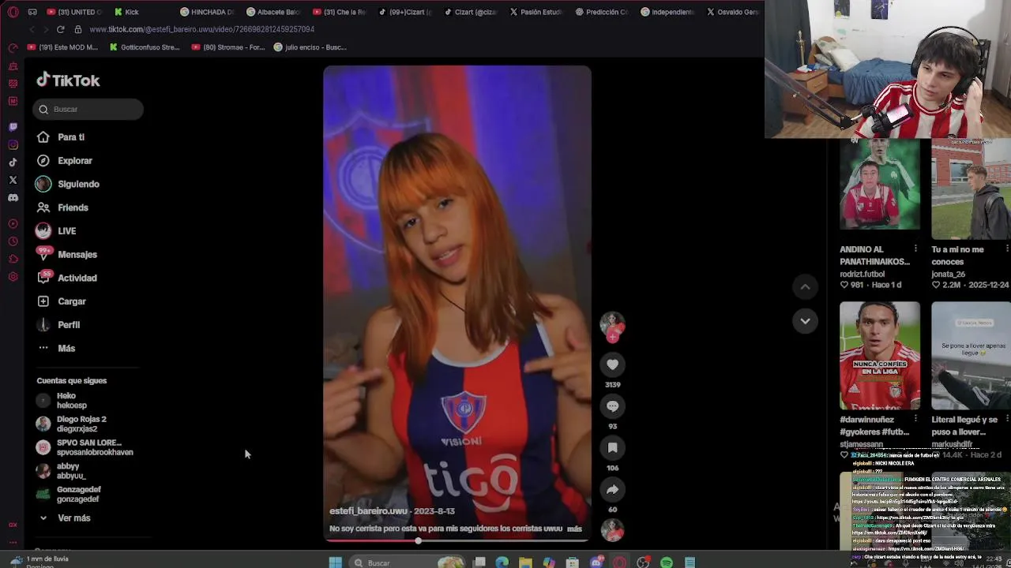
Task: Switch to Osvaldo Gers... browser tab
Action: tap(732, 12)
